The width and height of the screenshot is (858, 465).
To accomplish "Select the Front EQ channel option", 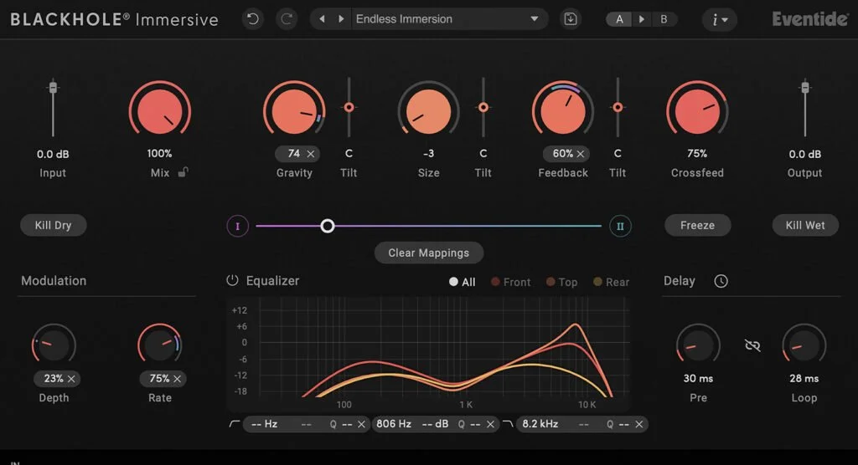I will coord(510,282).
